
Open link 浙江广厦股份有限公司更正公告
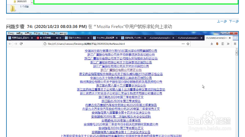(121, 70)
